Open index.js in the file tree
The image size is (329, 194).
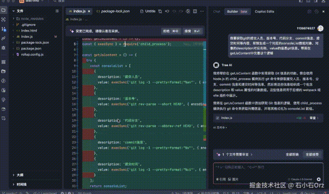[27, 37]
